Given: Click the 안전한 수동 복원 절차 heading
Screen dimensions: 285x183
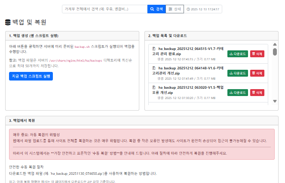Looking at the screenshot, I should tap(26, 167).
